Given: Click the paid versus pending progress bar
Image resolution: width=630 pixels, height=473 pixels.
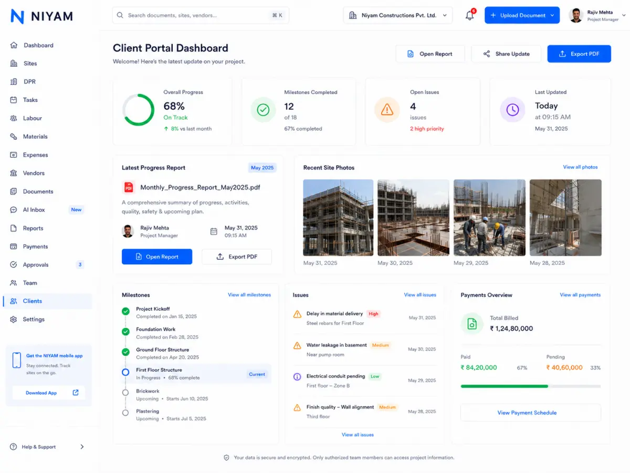Looking at the screenshot, I should 530,386.
